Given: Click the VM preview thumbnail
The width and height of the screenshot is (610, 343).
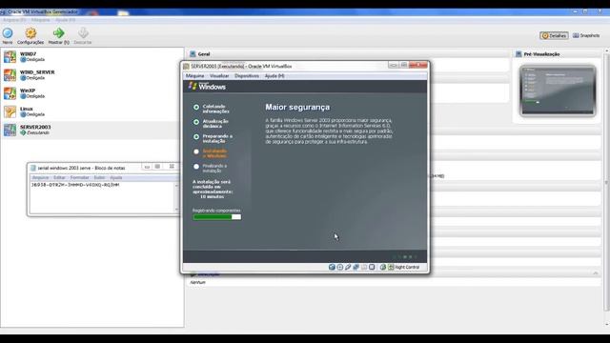Looking at the screenshot, I should click(x=558, y=91).
